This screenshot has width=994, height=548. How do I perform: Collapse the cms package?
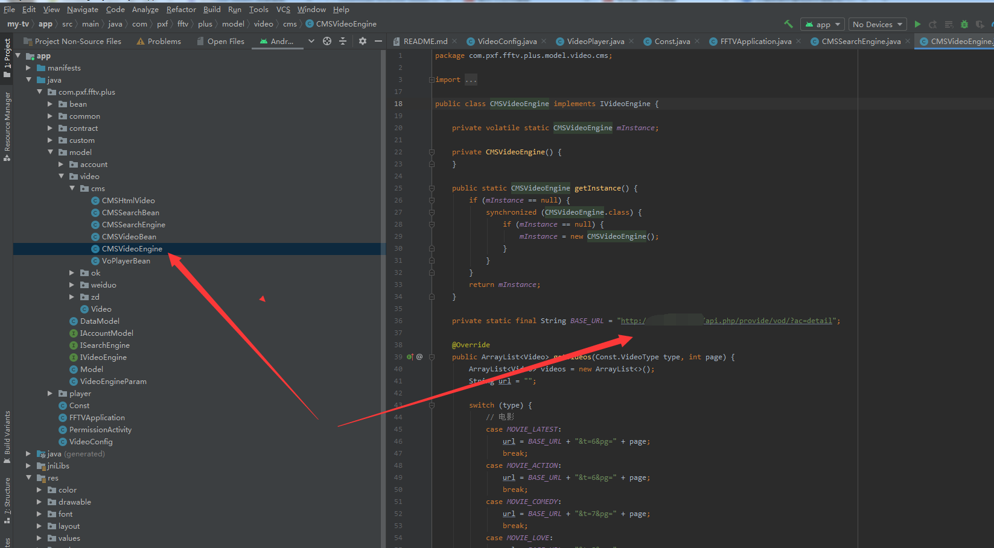72,188
